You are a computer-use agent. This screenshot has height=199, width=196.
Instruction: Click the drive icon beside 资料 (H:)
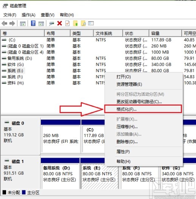click(x=4, y=83)
